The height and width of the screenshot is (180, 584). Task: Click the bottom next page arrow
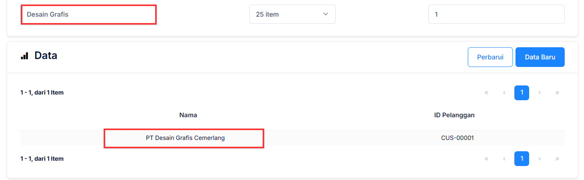[x=539, y=159]
